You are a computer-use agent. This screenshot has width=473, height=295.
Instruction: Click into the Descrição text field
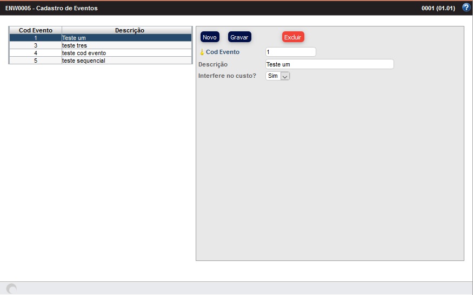330,64
